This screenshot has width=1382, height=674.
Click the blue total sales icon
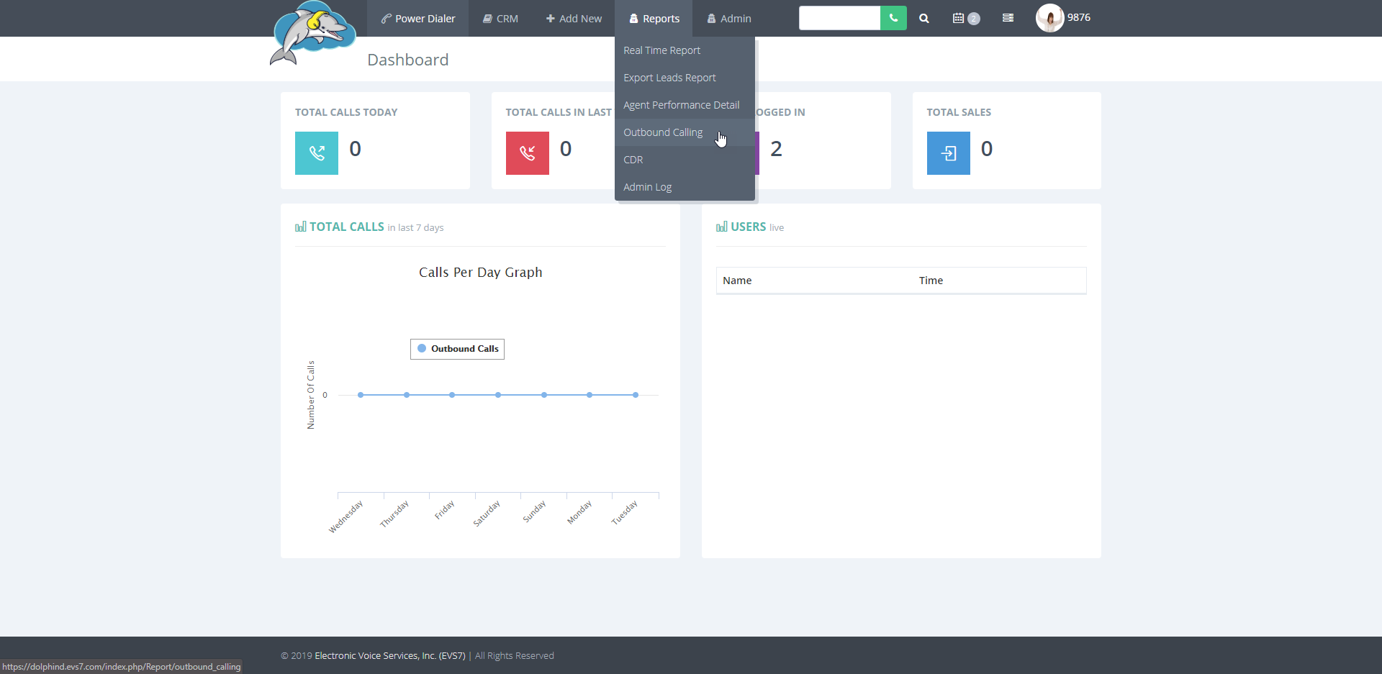(949, 153)
